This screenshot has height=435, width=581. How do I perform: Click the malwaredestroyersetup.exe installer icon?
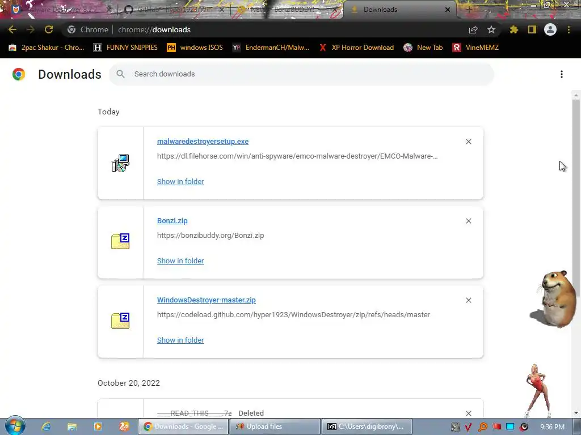(120, 163)
